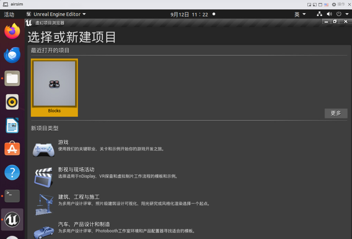Select the construction crane category icon
Image resolution: width=352 pixels, height=239 pixels.
pos(44,204)
